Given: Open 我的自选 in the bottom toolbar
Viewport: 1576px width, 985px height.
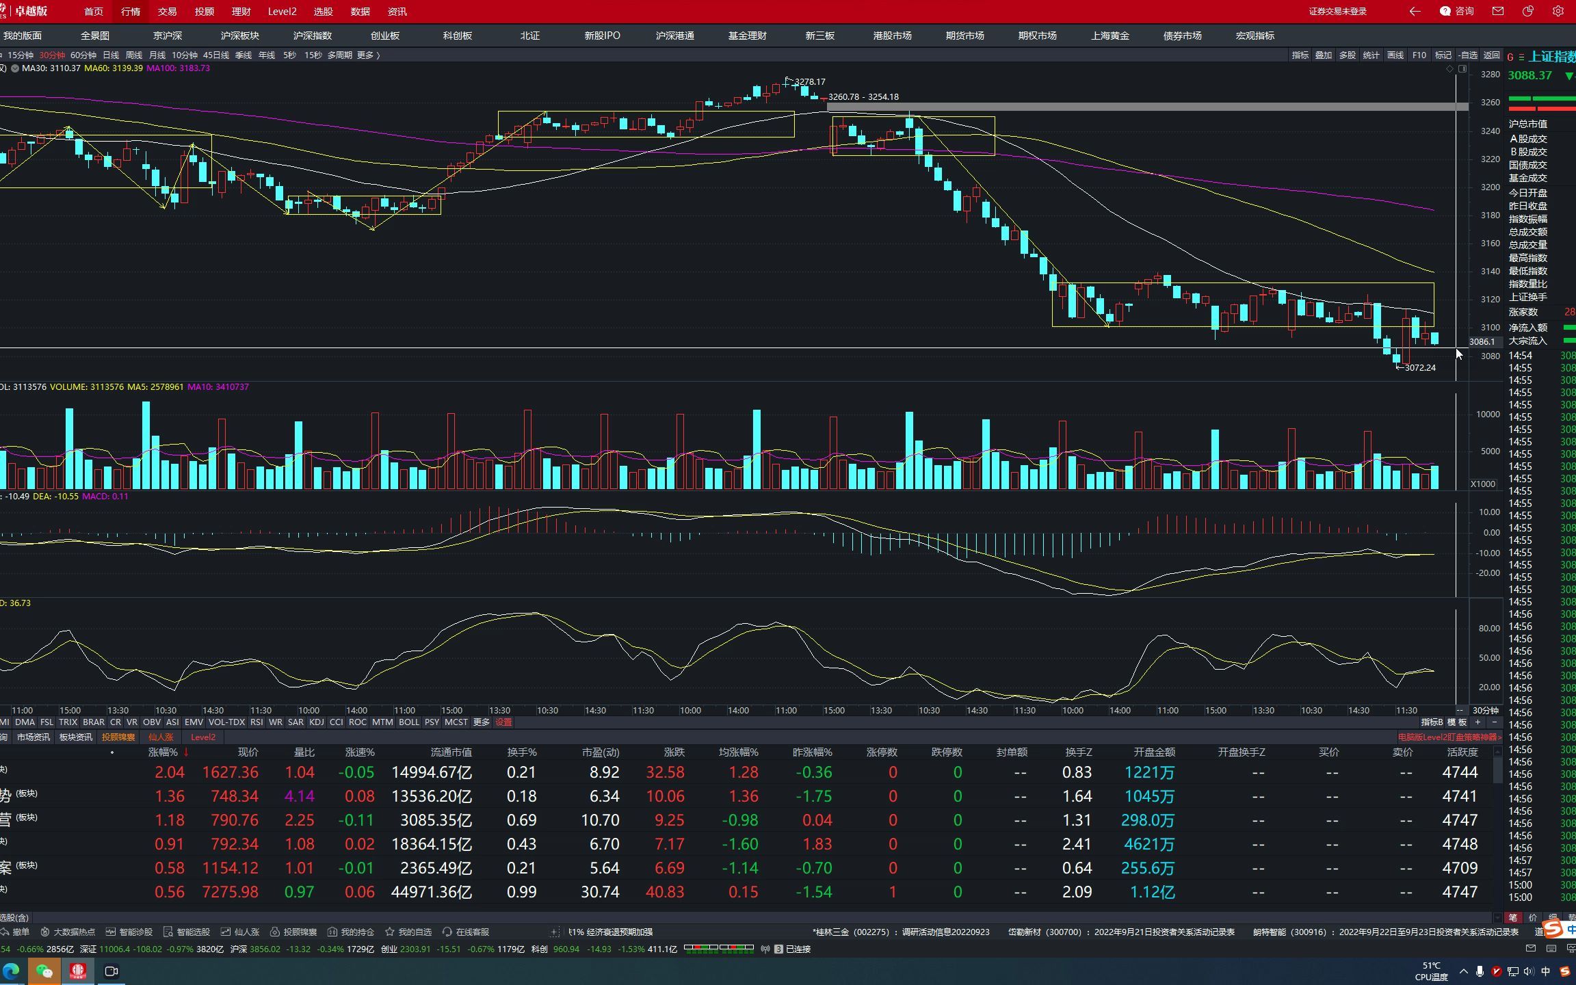Looking at the screenshot, I should click(x=408, y=932).
